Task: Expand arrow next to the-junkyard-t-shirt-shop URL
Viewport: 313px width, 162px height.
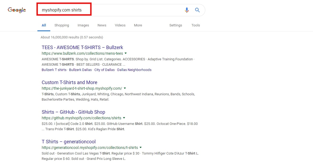Action: 125,88
